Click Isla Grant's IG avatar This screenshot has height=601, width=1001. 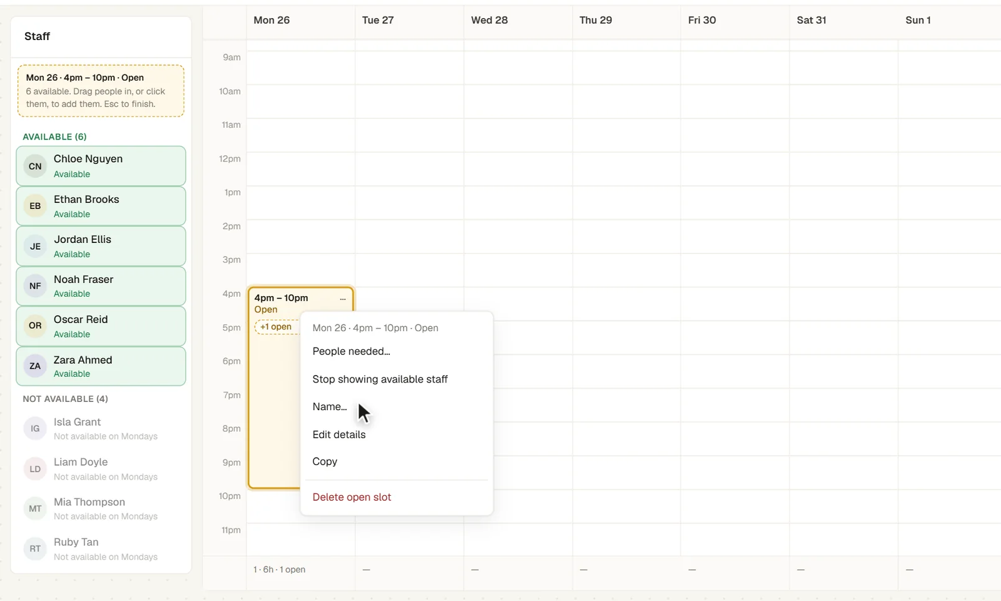tap(35, 428)
